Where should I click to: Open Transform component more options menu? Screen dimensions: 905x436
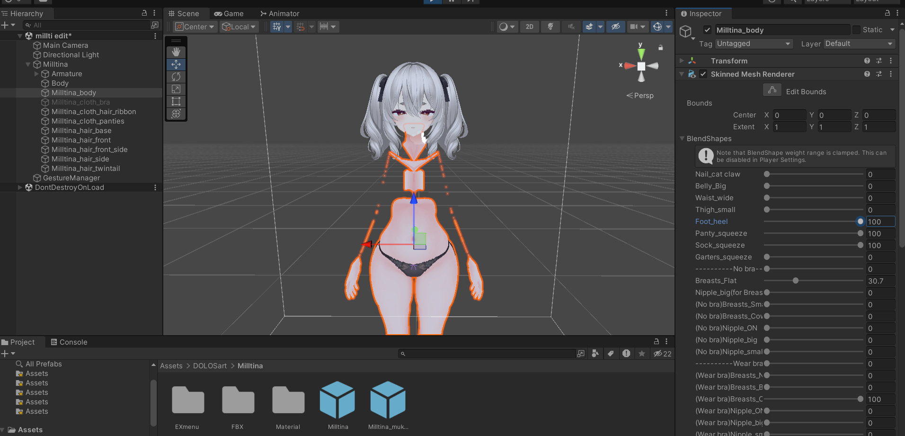pyautogui.click(x=891, y=61)
